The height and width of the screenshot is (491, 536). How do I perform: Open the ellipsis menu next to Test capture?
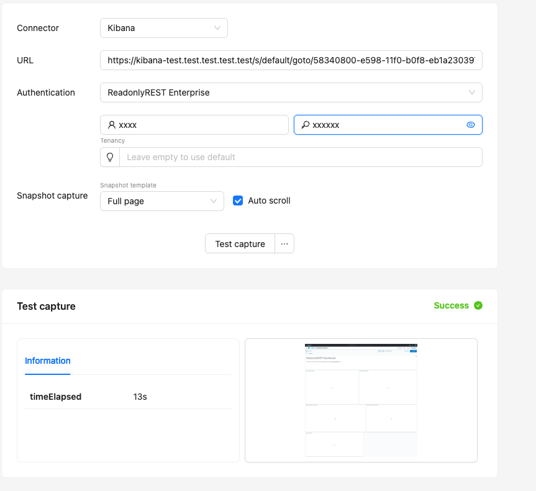284,244
